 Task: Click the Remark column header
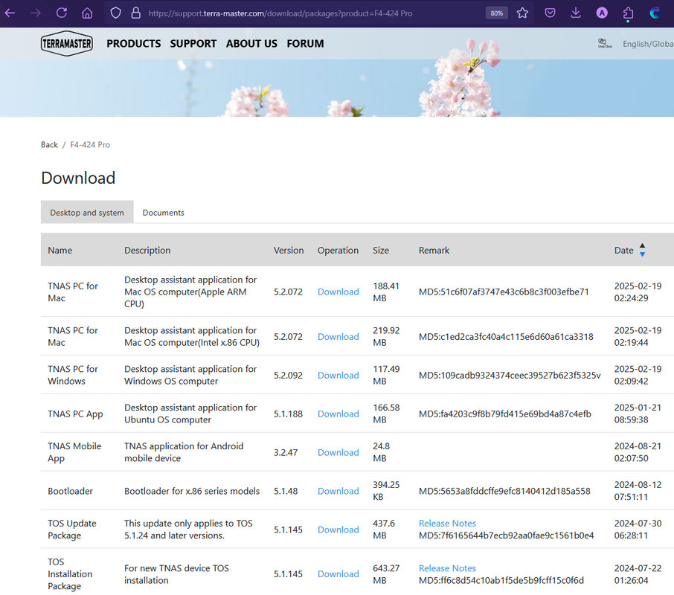click(434, 250)
